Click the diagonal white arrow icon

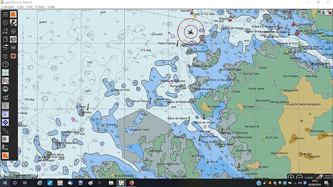tap(5, 131)
